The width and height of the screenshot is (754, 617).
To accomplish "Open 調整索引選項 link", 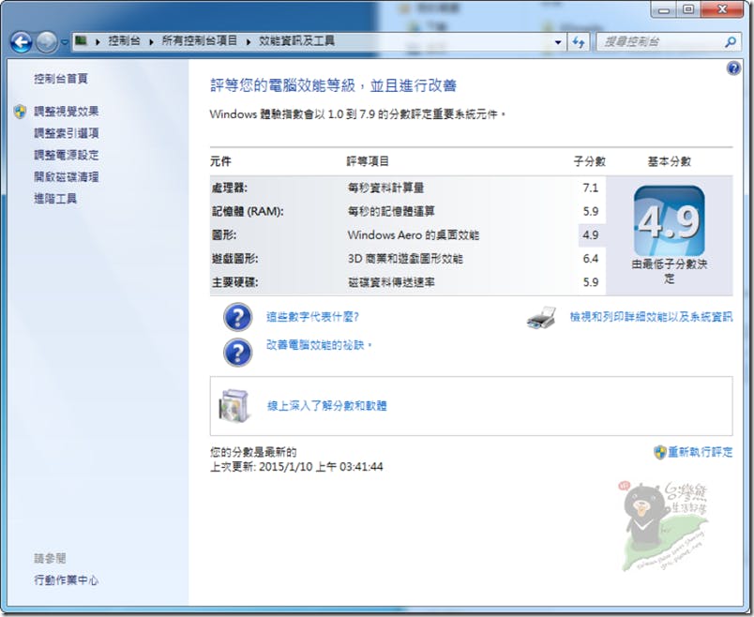I will point(67,133).
